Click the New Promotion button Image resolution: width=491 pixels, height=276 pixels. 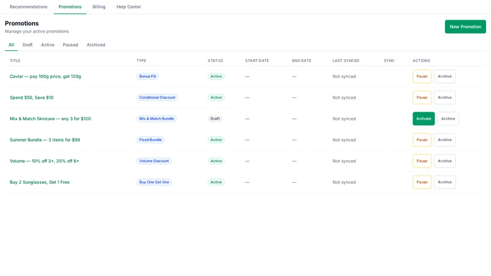point(465,26)
